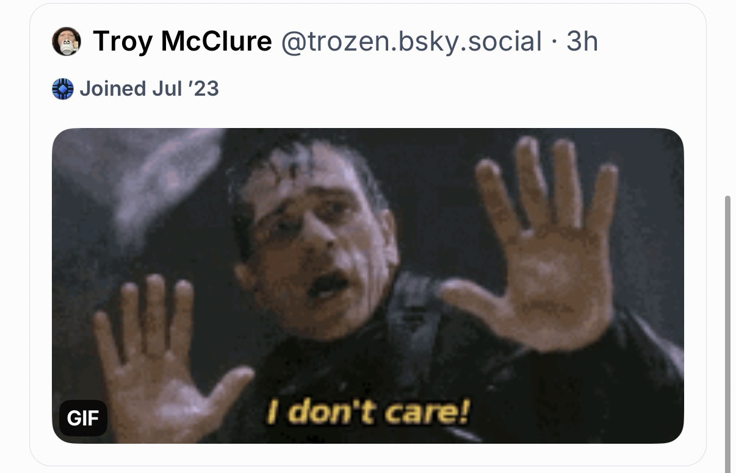736x473 pixels.
Task: Click Troy McClure's profile avatar
Action: click(x=67, y=41)
